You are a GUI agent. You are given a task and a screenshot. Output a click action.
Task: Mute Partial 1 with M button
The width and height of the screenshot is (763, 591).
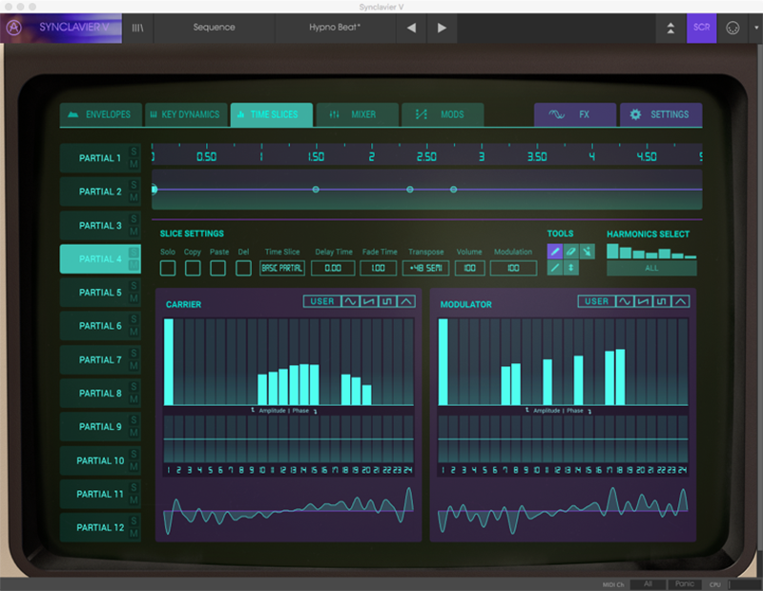[134, 164]
